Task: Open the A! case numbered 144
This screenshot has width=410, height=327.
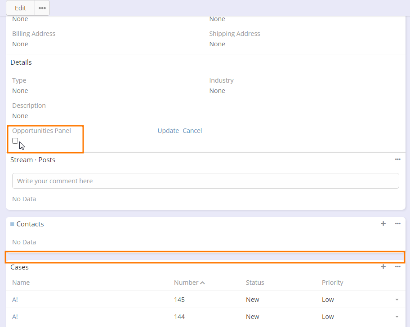Action: (15, 317)
